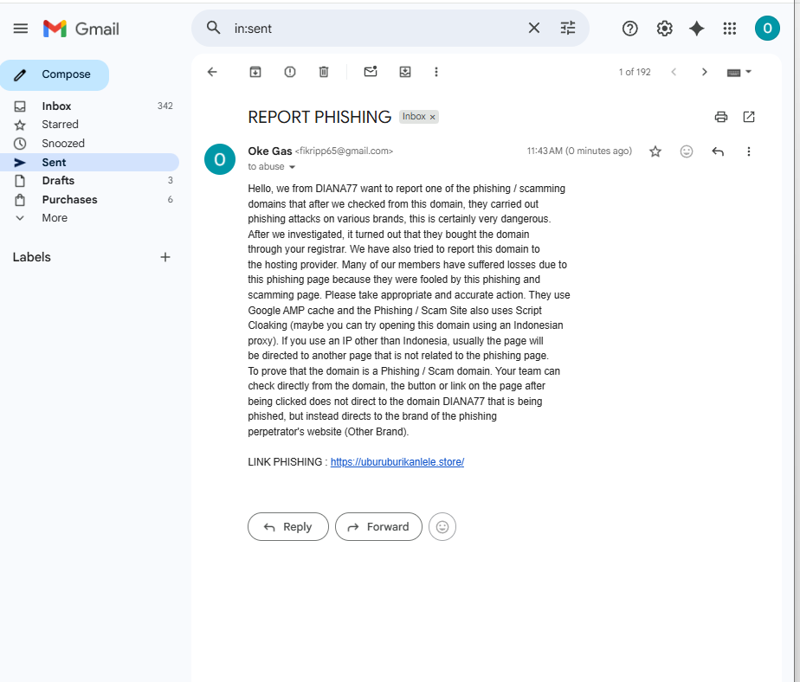Screen dimensions: 800x682
Task: Open email in new window
Action: tap(748, 117)
